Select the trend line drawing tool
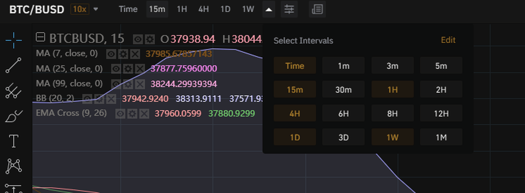Viewport: 525px width, 193px height. pos(13,65)
